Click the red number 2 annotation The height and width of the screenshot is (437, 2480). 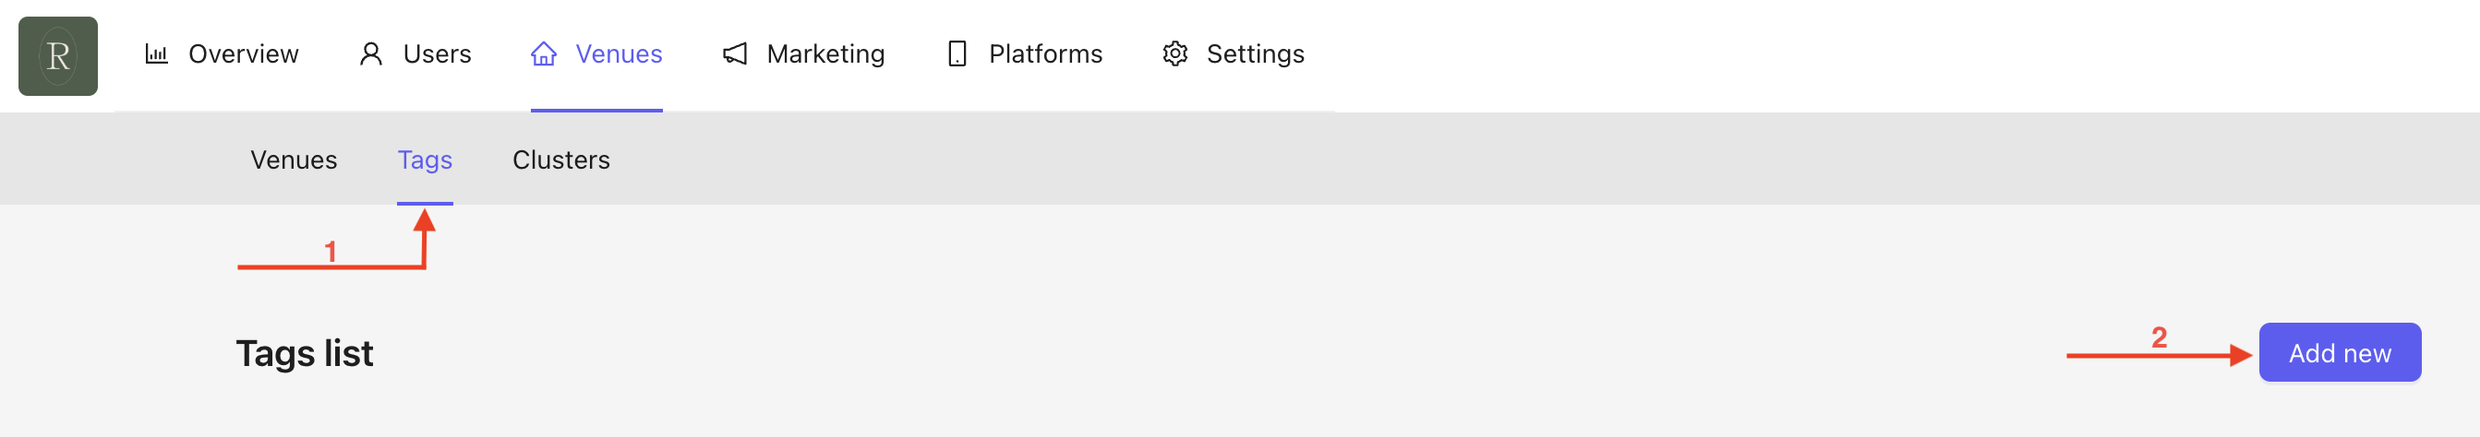click(x=2160, y=337)
